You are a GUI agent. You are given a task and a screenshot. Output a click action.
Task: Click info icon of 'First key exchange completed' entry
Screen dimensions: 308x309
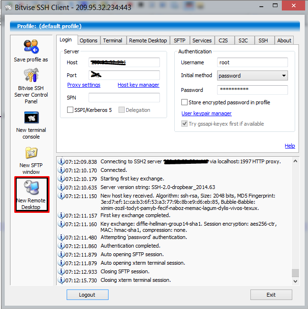tap(61, 215)
